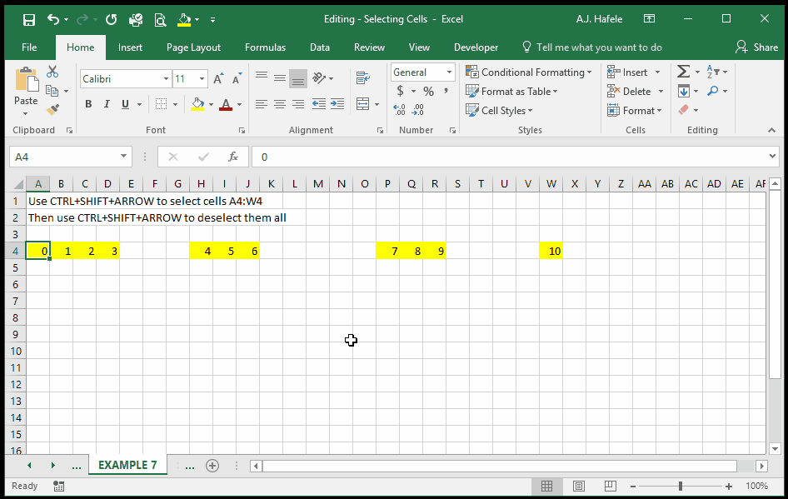Switch to the Insert tab
This screenshot has width=788, height=499.
[130, 47]
